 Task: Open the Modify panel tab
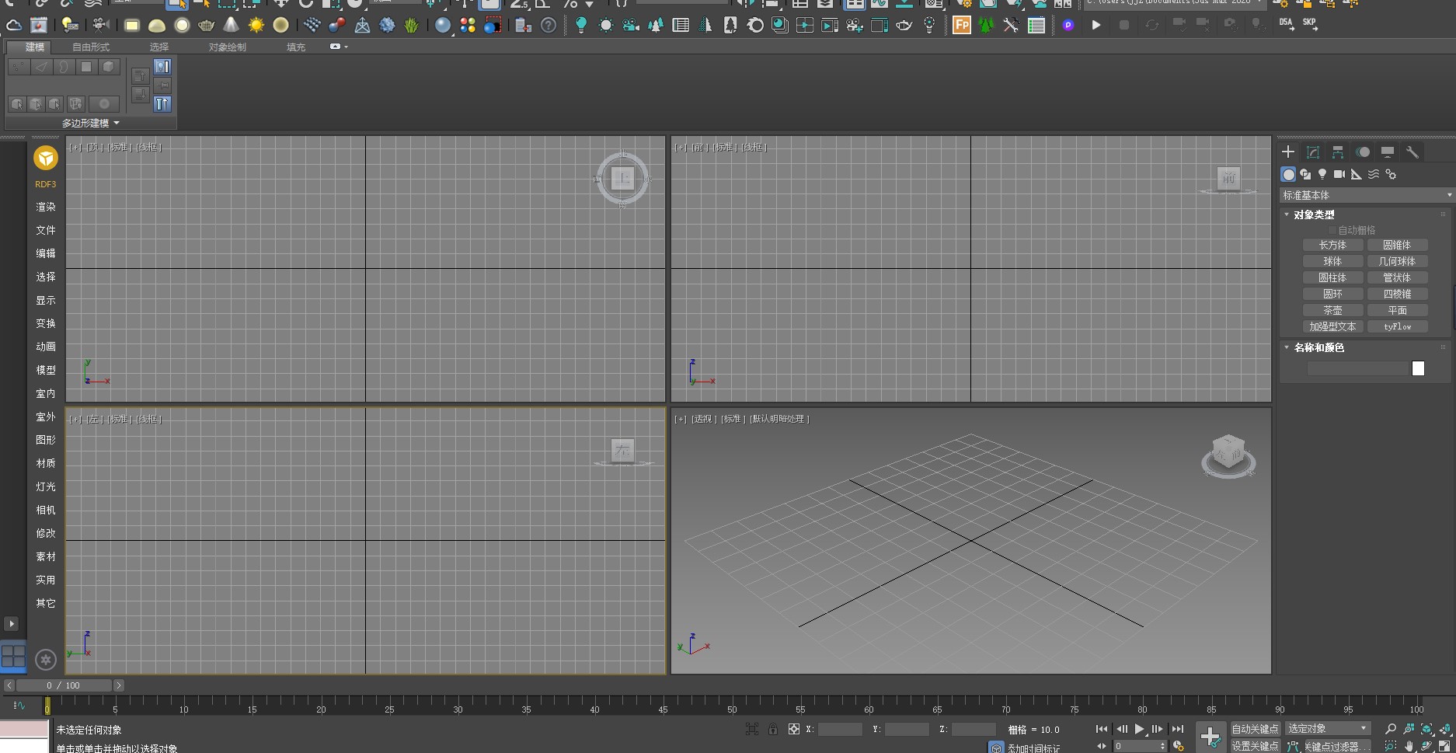[x=1313, y=152]
